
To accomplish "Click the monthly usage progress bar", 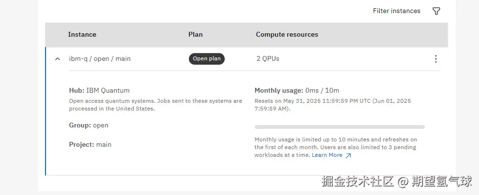I will coord(340,127).
